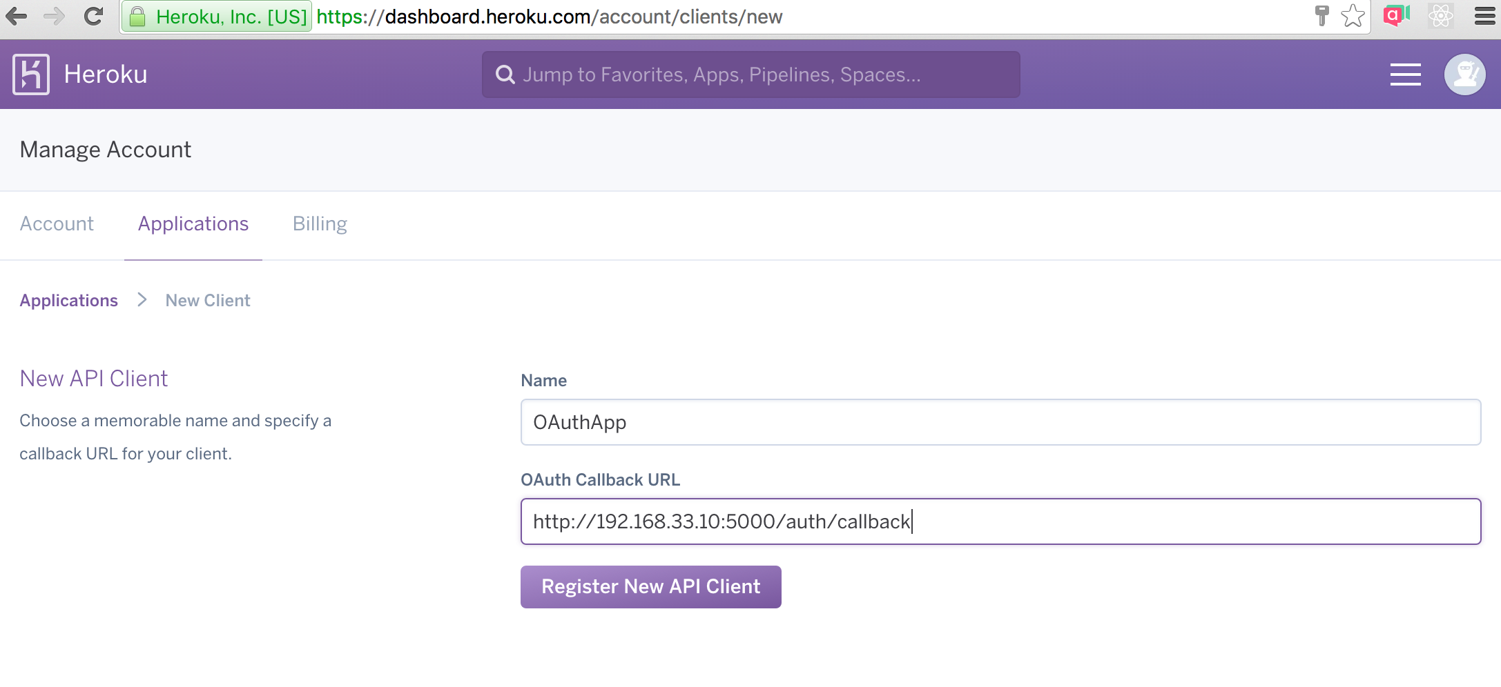Image resolution: width=1501 pixels, height=687 pixels.
Task: Click the Register New API Client button
Action: pyautogui.click(x=650, y=587)
